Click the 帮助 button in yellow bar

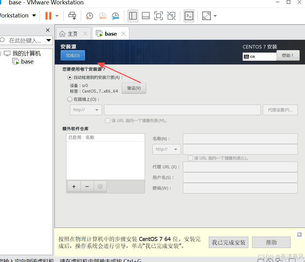(271, 242)
